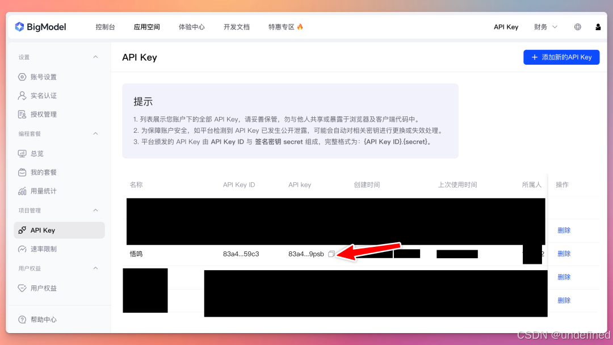This screenshot has width=613, height=345.
Task: Collapse the 用户权益 section chevron
Action: pyautogui.click(x=95, y=268)
